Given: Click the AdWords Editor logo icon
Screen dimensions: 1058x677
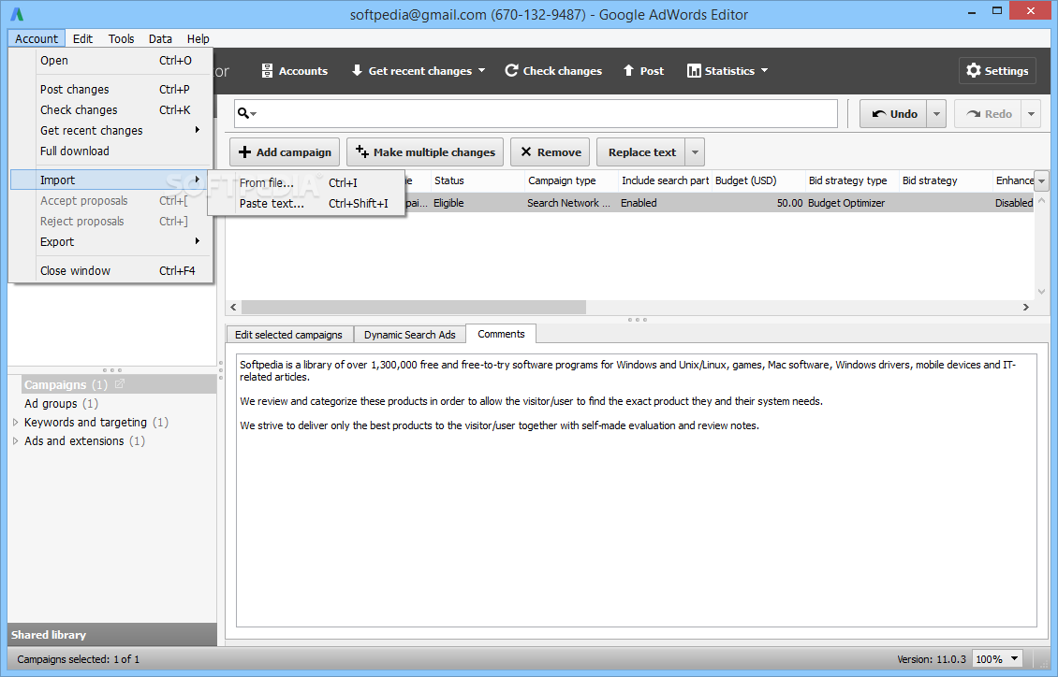Looking at the screenshot, I should [17, 14].
